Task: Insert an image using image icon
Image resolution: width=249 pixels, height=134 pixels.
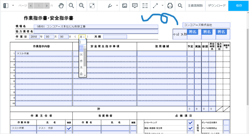Action: [124, 5]
